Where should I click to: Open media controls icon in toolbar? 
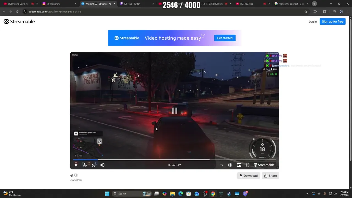point(335,12)
